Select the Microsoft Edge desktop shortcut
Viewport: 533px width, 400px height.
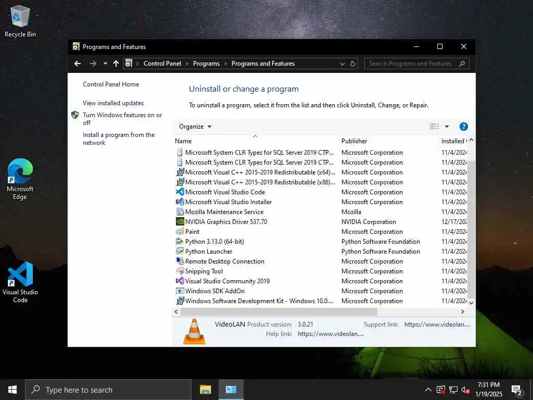[20, 179]
